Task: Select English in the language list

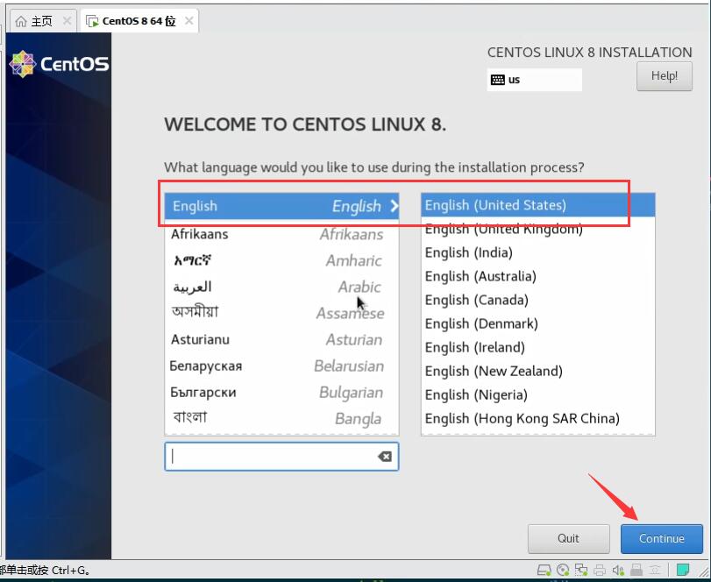Action: (281, 206)
